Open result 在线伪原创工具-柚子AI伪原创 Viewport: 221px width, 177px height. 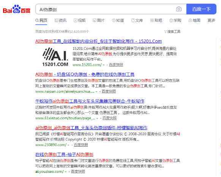(x=64, y=155)
